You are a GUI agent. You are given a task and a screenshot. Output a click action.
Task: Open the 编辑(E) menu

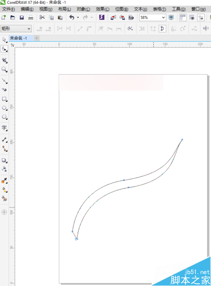tap(27, 9)
